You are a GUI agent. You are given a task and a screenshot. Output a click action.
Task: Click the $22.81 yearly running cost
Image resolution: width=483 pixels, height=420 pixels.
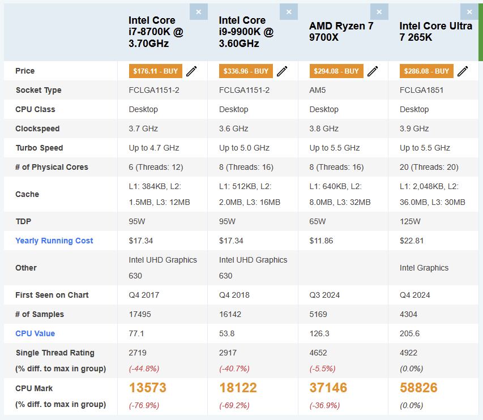coord(412,241)
